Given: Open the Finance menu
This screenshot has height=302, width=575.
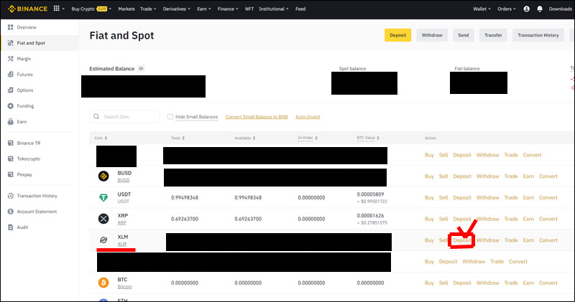Looking at the screenshot, I should pos(228,9).
